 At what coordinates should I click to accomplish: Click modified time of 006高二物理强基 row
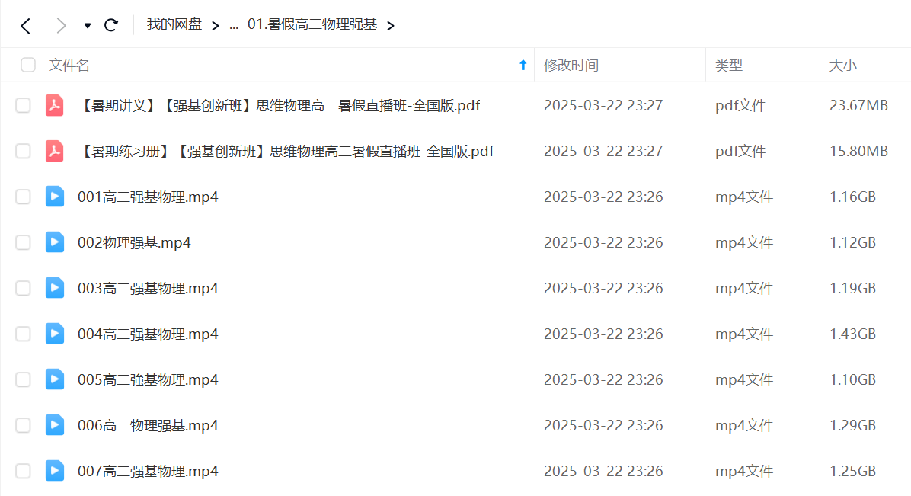(x=603, y=426)
